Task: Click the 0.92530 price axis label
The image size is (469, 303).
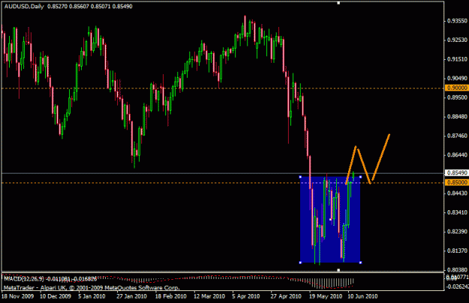Action: click(x=457, y=40)
